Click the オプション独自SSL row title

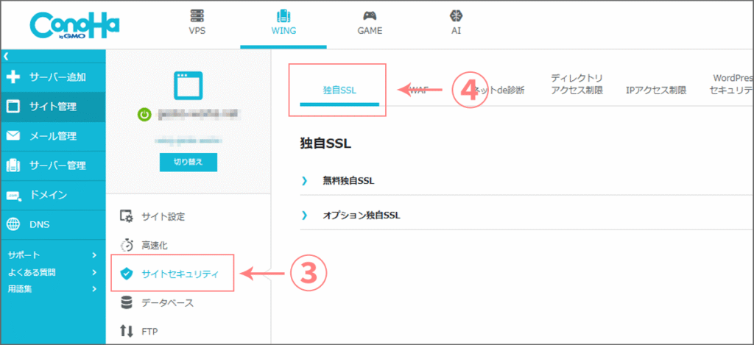tap(362, 216)
